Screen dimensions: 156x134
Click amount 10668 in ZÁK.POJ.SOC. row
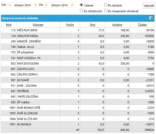(x=150, y=69)
